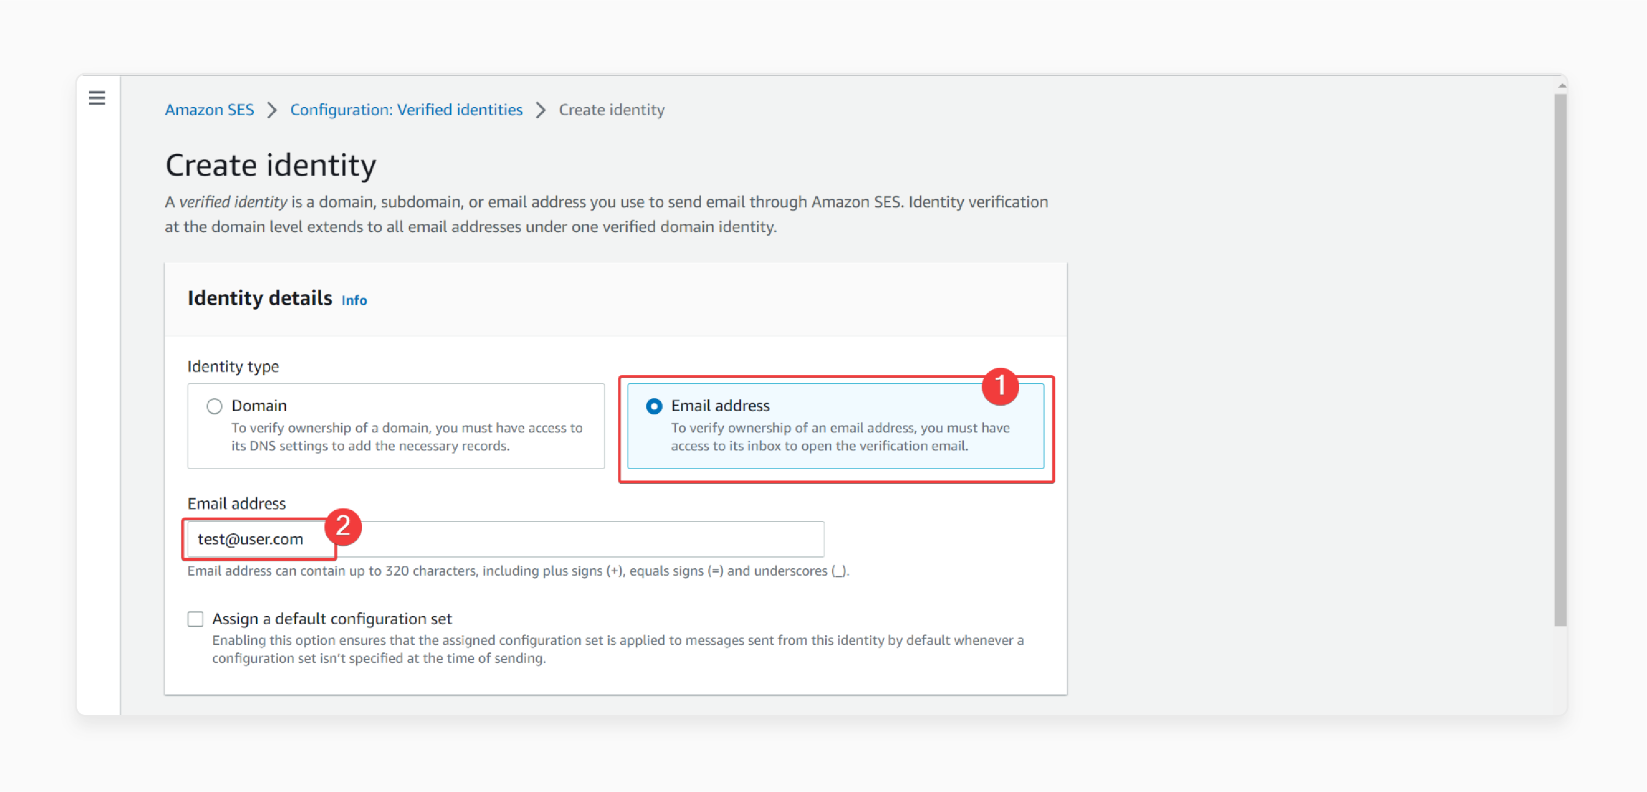Click the configuration set description text

[617, 649]
